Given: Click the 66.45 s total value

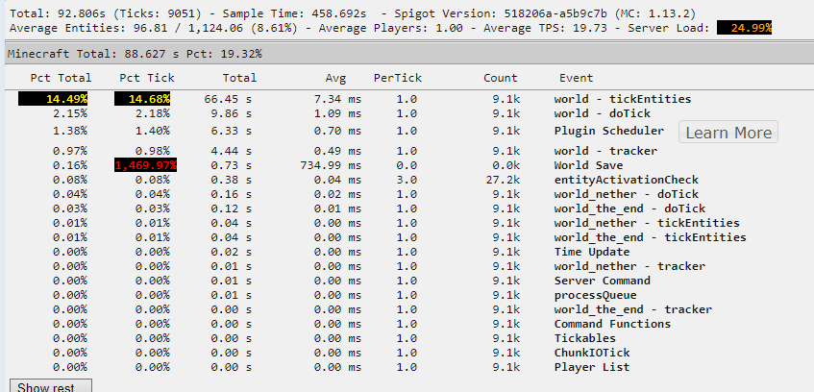Looking at the screenshot, I should pyautogui.click(x=228, y=99).
